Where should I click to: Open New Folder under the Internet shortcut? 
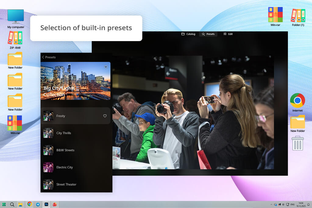click(297, 124)
